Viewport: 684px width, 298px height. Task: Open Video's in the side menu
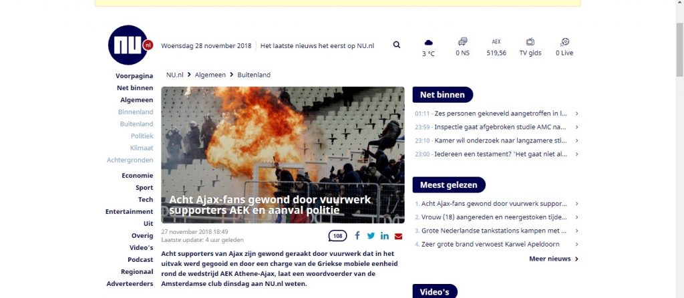pyautogui.click(x=142, y=247)
